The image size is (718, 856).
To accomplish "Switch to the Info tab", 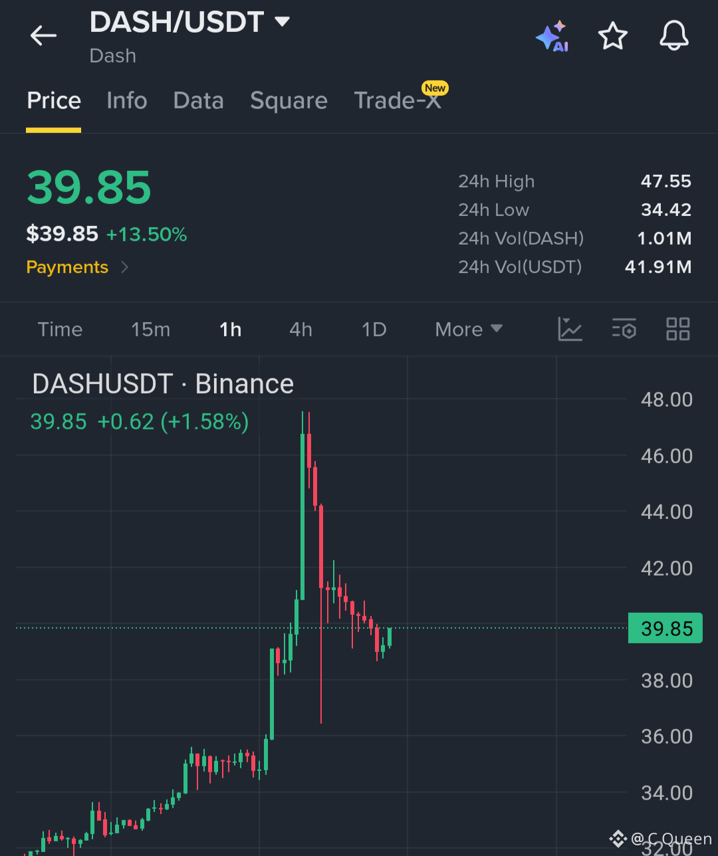I will coord(126,100).
